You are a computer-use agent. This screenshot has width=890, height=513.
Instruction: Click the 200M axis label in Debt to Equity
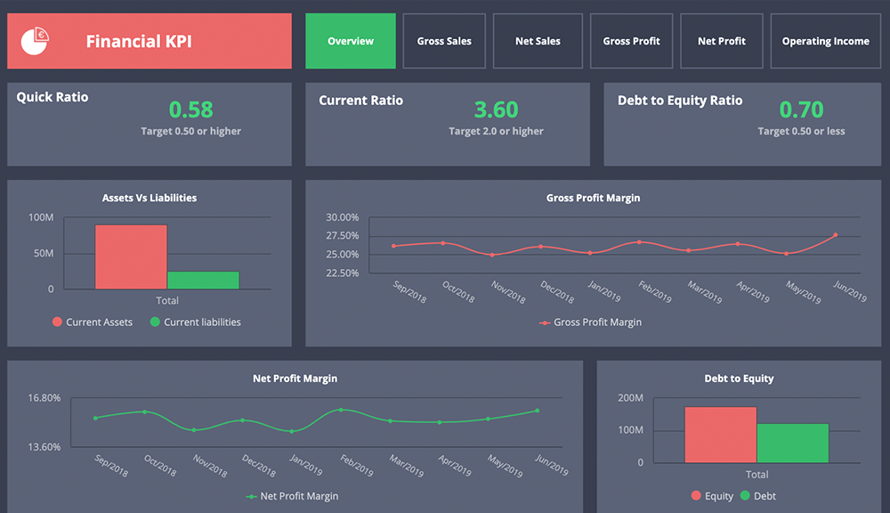(631, 398)
